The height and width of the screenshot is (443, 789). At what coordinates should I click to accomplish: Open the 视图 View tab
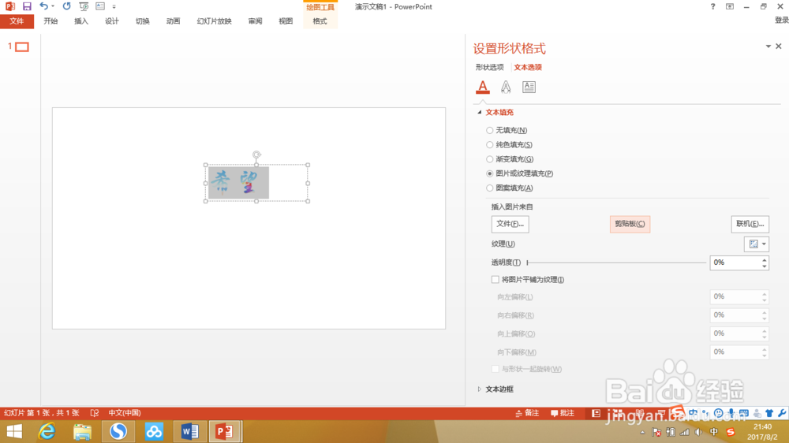coord(286,21)
